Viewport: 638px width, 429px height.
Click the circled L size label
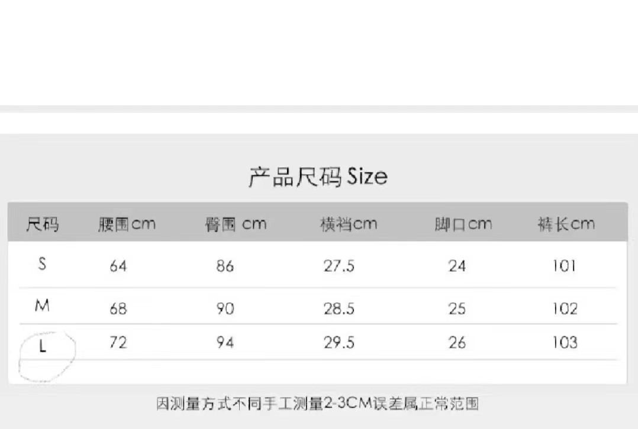[x=43, y=347]
